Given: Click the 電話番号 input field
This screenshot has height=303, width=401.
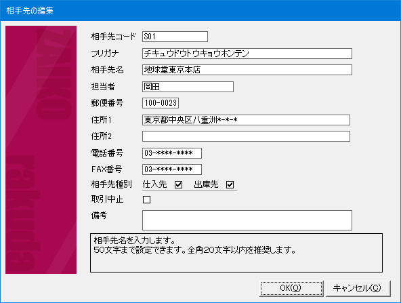Looking at the screenshot, I should tap(172, 153).
